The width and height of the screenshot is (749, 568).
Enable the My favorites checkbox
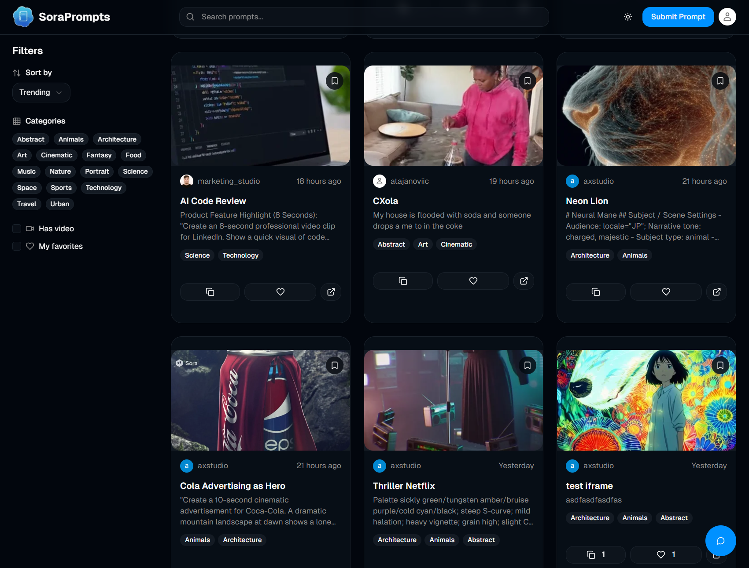[x=17, y=246]
